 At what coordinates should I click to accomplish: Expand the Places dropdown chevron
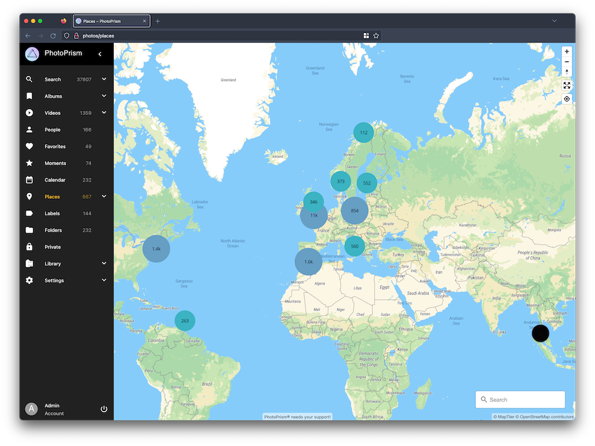pos(104,196)
